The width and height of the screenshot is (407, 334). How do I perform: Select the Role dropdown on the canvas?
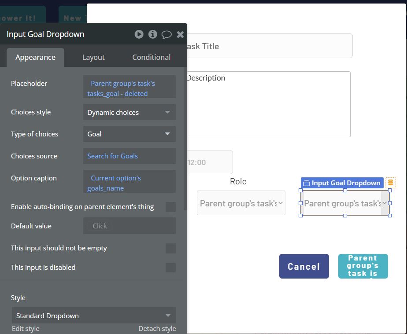pyautogui.click(x=241, y=203)
